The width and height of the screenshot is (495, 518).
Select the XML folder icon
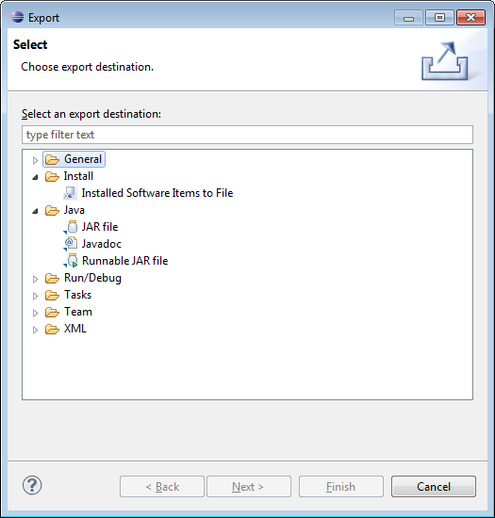[52, 329]
